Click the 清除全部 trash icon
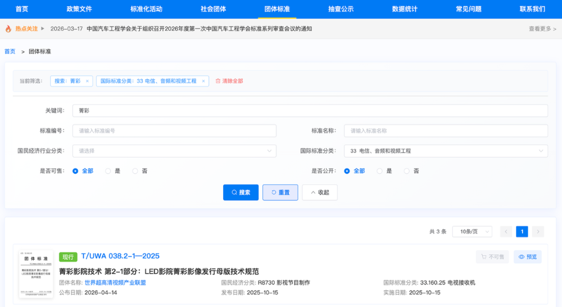This screenshot has height=307, width=562. [x=218, y=81]
